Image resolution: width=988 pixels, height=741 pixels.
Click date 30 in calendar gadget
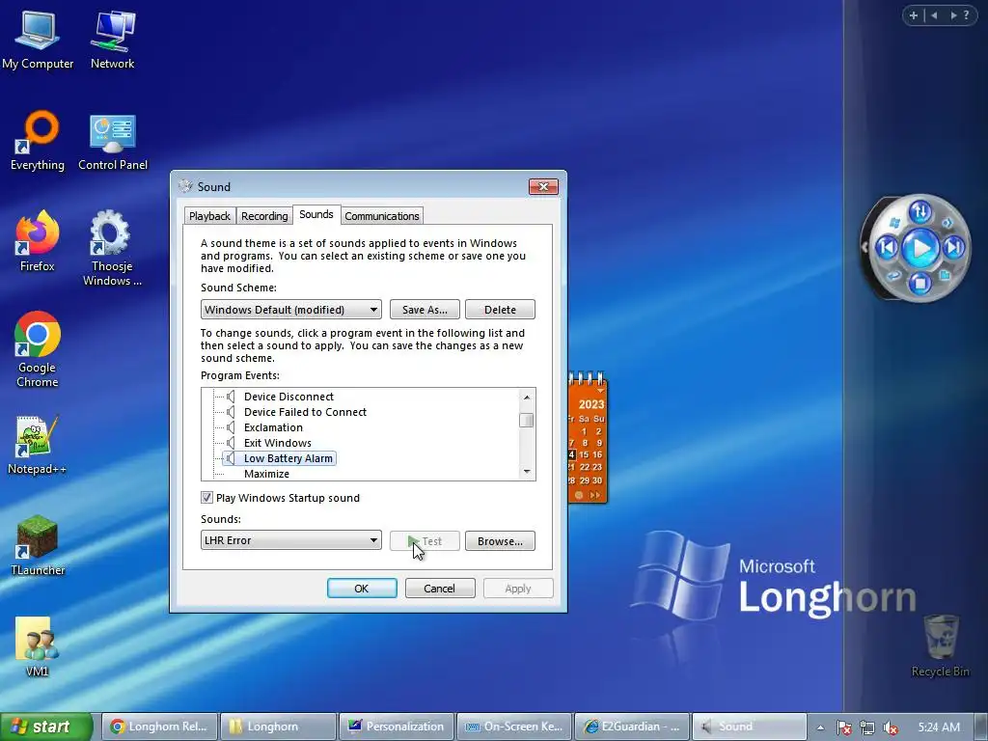click(596, 480)
